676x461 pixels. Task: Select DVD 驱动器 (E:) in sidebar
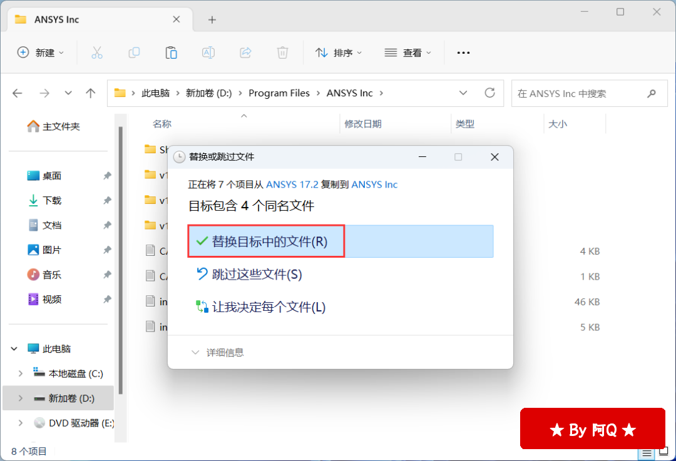(x=74, y=423)
